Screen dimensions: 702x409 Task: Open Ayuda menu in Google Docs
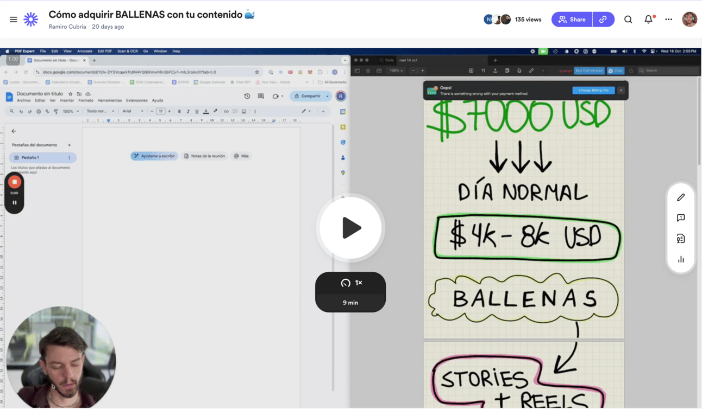(x=157, y=100)
